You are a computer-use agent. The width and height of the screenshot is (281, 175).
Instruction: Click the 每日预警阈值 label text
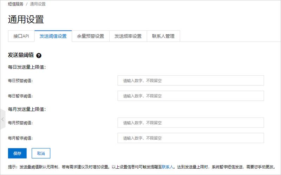(20, 81)
